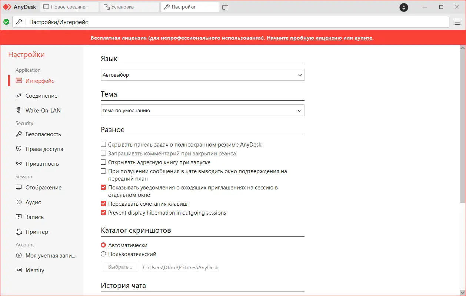Viewport: 466px width, 296px height.
Task: Click the key icon beside Безопасность
Action: [x=19, y=134]
